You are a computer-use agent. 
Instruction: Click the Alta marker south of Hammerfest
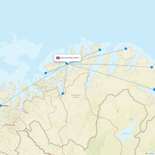(x=63, y=93)
